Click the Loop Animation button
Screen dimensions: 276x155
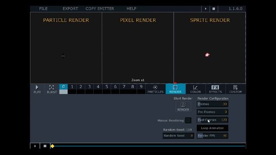coord(213,128)
